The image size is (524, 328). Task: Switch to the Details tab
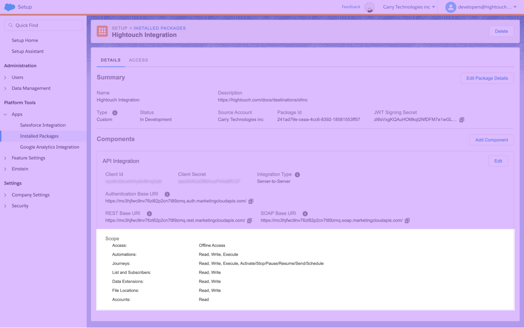[111, 60]
